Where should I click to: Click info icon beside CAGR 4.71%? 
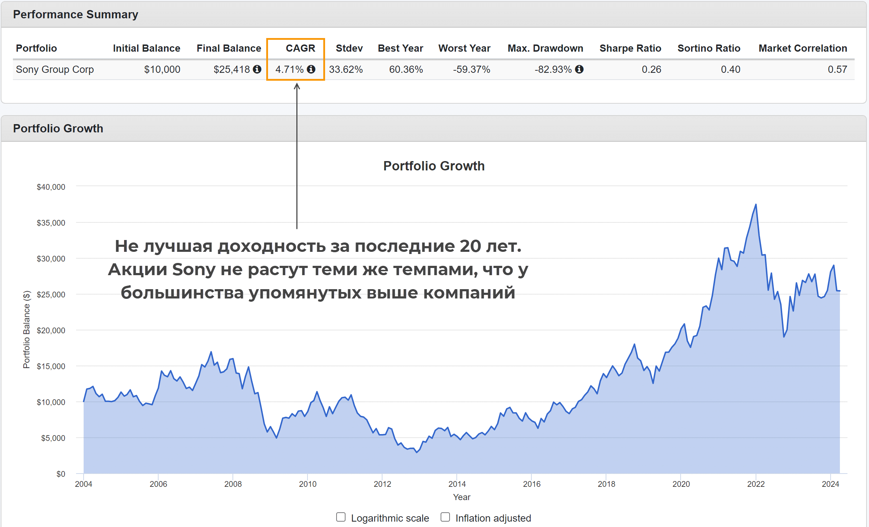tap(311, 69)
